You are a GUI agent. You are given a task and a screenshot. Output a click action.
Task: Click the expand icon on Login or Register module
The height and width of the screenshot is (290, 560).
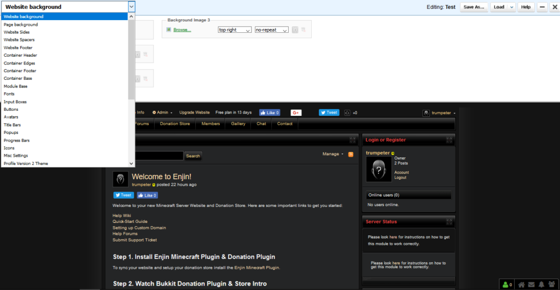[x=450, y=140]
